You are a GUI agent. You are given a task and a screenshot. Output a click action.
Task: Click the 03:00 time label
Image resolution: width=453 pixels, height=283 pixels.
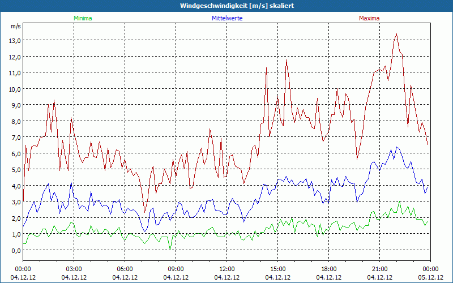(x=74, y=269)
